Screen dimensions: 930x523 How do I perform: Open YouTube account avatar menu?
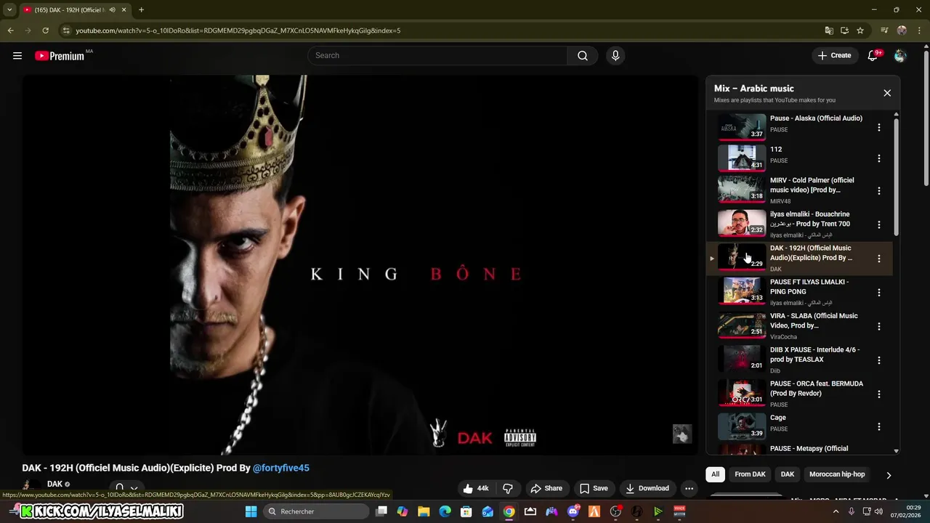(900, 55)
